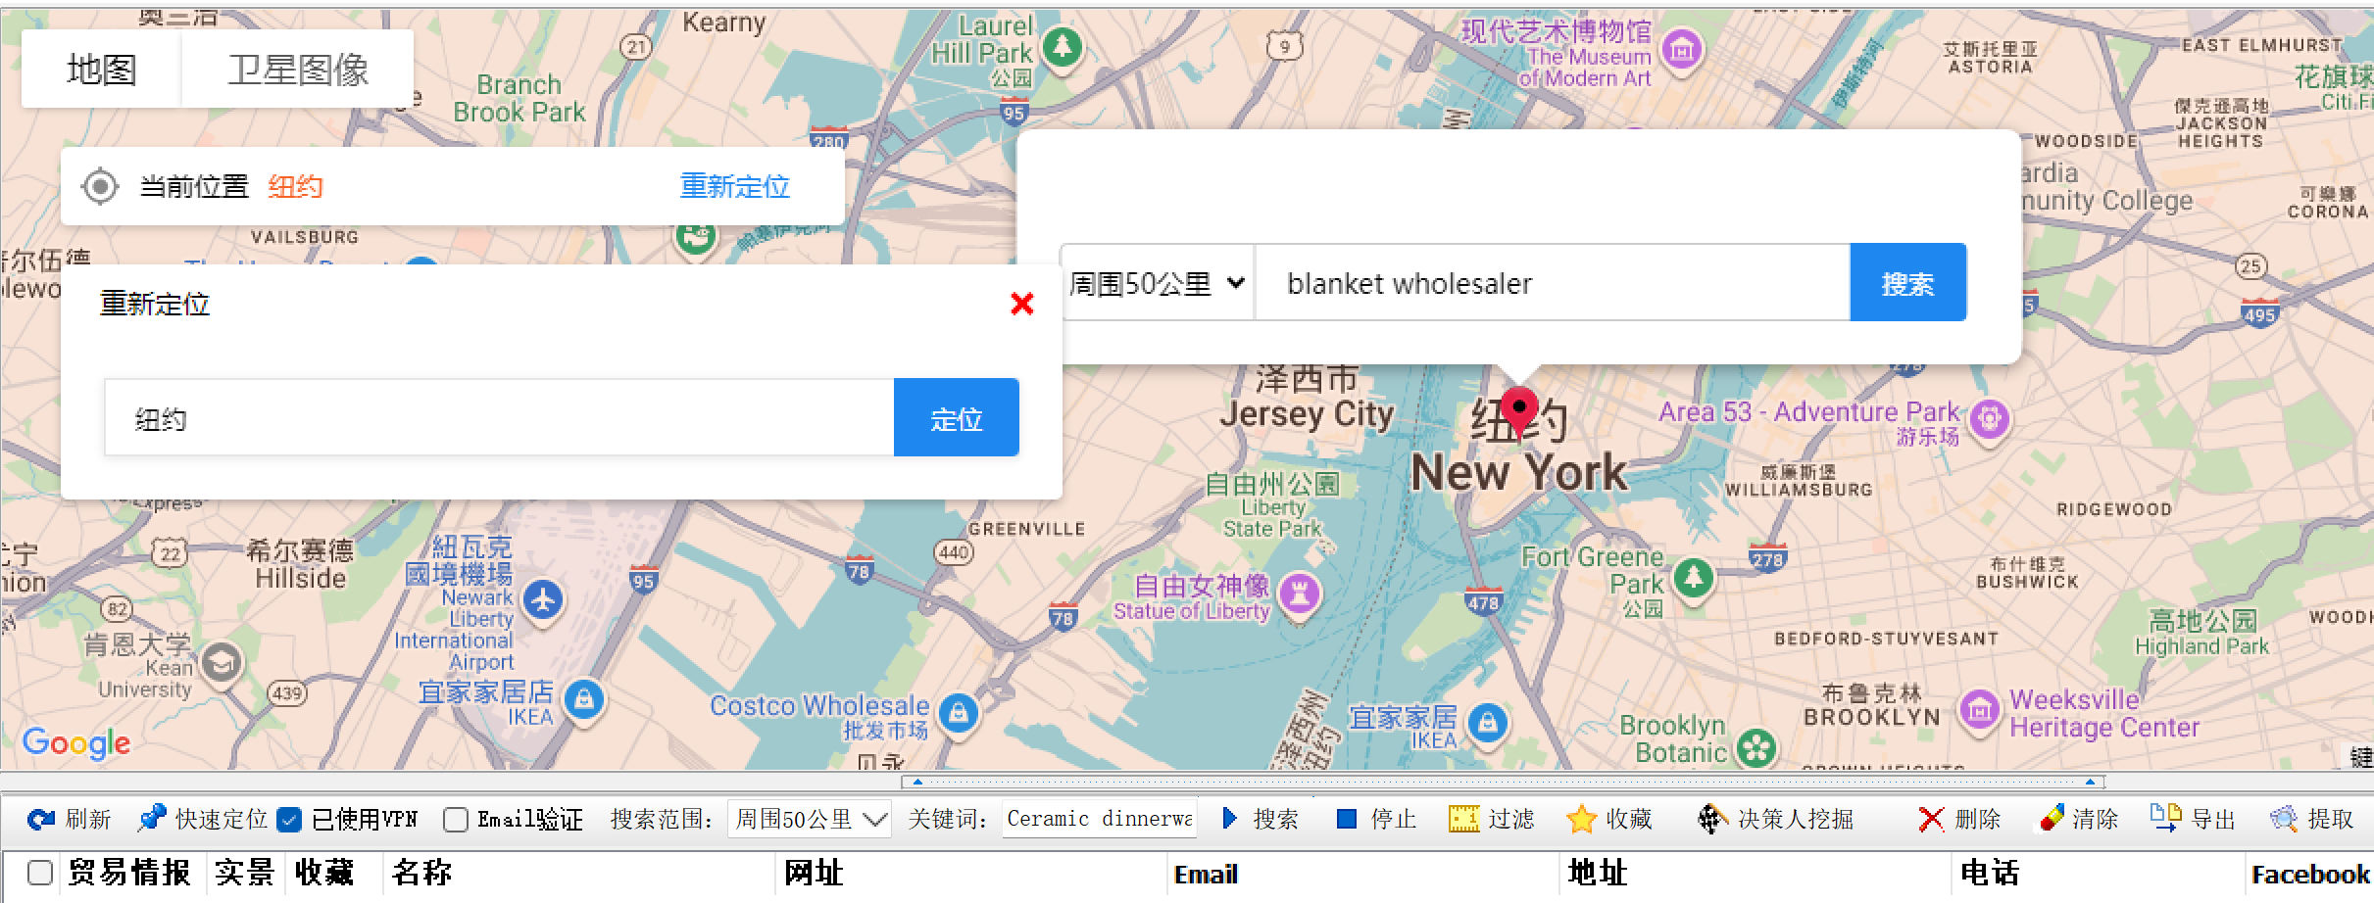2374x903 pixels.
Task: Click the current location target icon
Action: [x=100, y=186]
